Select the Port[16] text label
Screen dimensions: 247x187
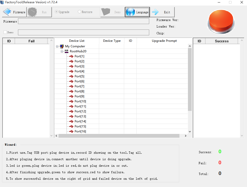(x=80, y=131)
